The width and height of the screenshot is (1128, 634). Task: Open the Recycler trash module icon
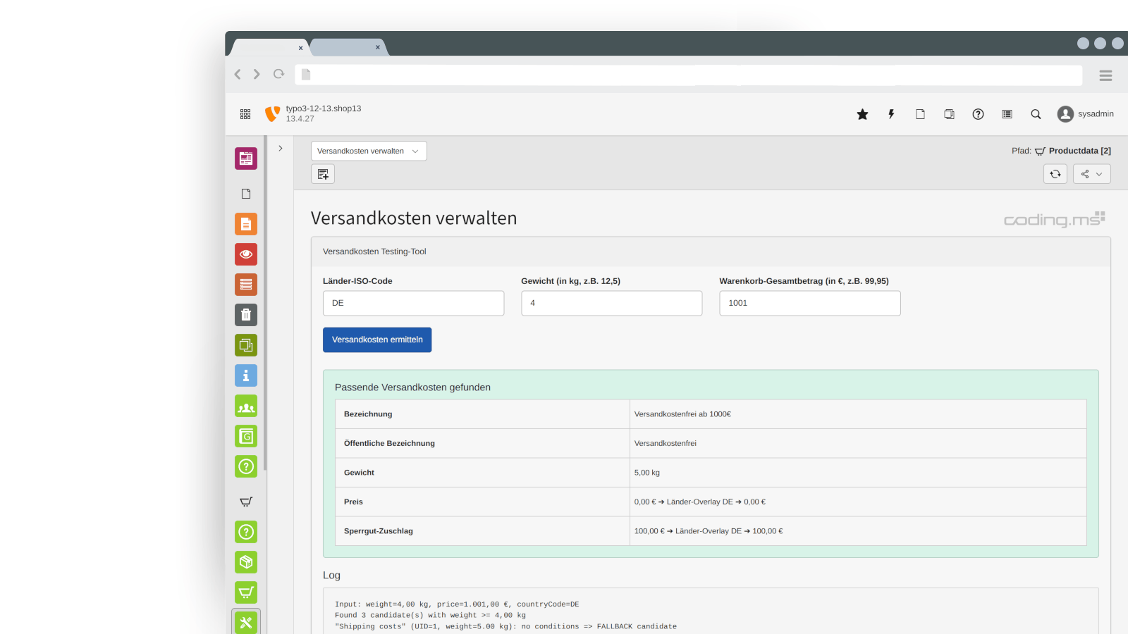click(245, 315)
